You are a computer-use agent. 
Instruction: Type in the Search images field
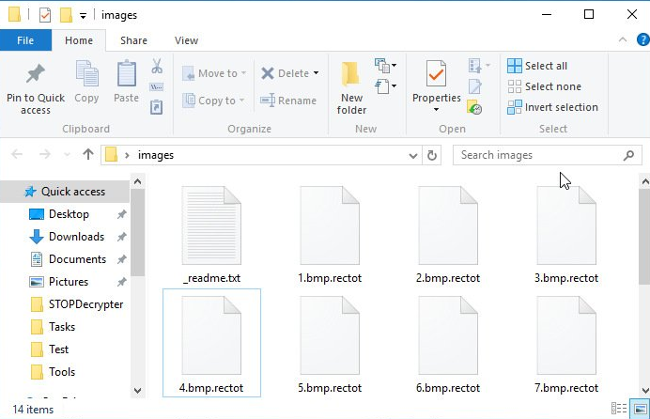click(537, 155)
